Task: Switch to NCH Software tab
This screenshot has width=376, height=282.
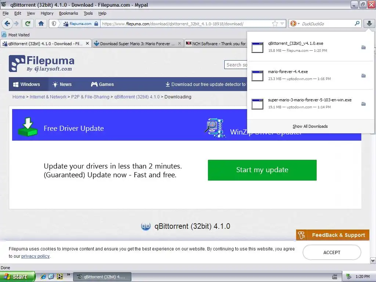Action: click(x=216, y=44)
